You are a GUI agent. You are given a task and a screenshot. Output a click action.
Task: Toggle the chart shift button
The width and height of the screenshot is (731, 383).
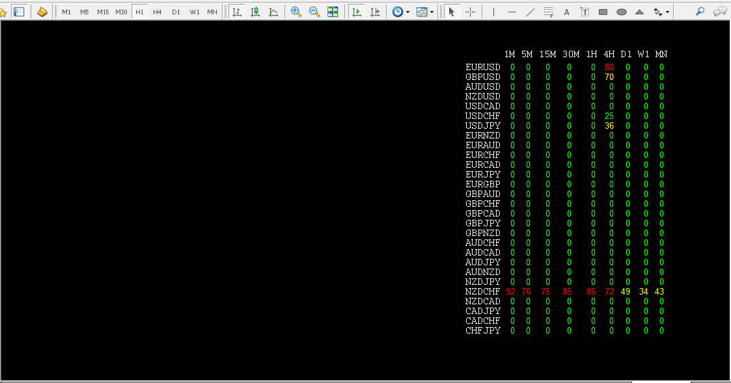pyautogui.click(x=375, y=12)
